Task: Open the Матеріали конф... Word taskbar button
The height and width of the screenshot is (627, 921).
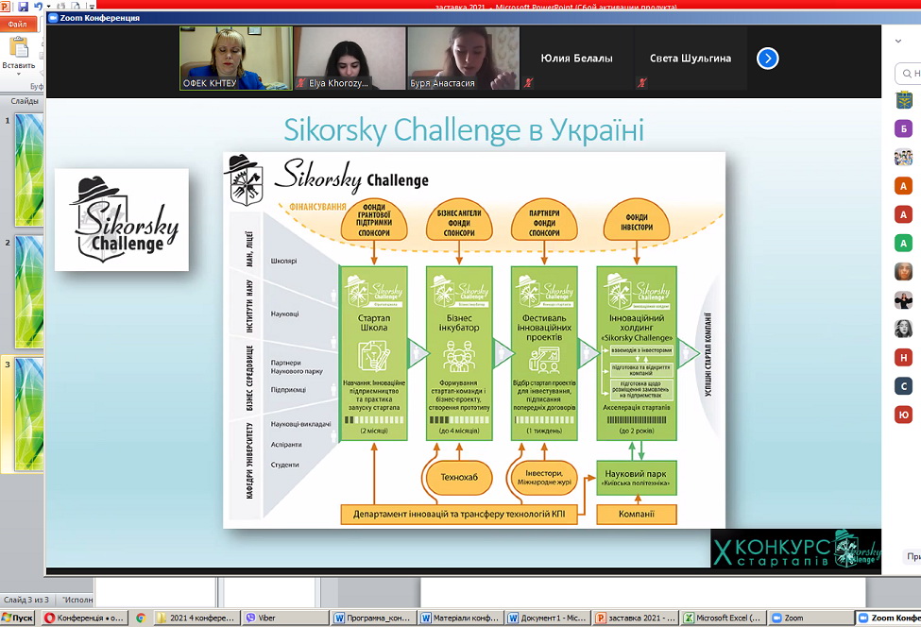Action: 461,618
